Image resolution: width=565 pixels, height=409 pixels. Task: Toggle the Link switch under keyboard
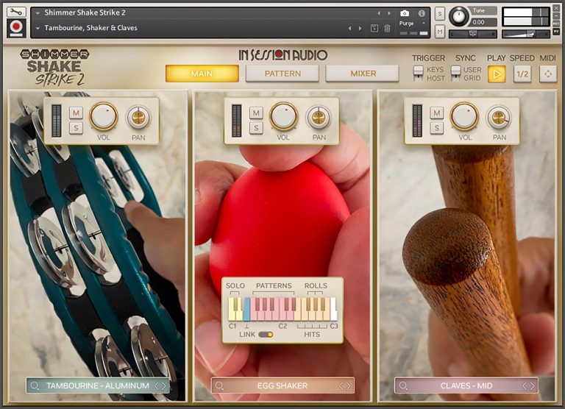(265, 335)
